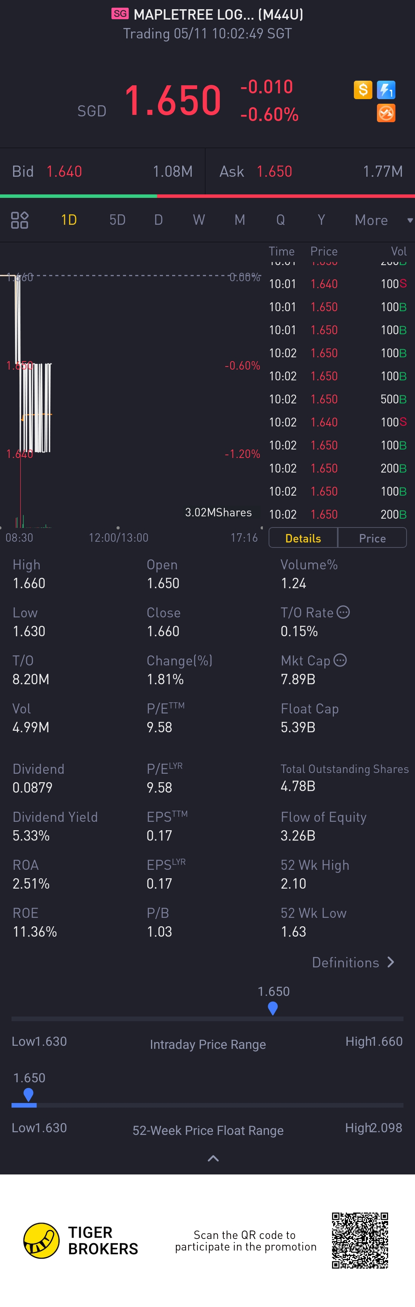The image size is (415, 1307).
Task: Click the orange no-short-selling icon
Action: pos(386,113)
